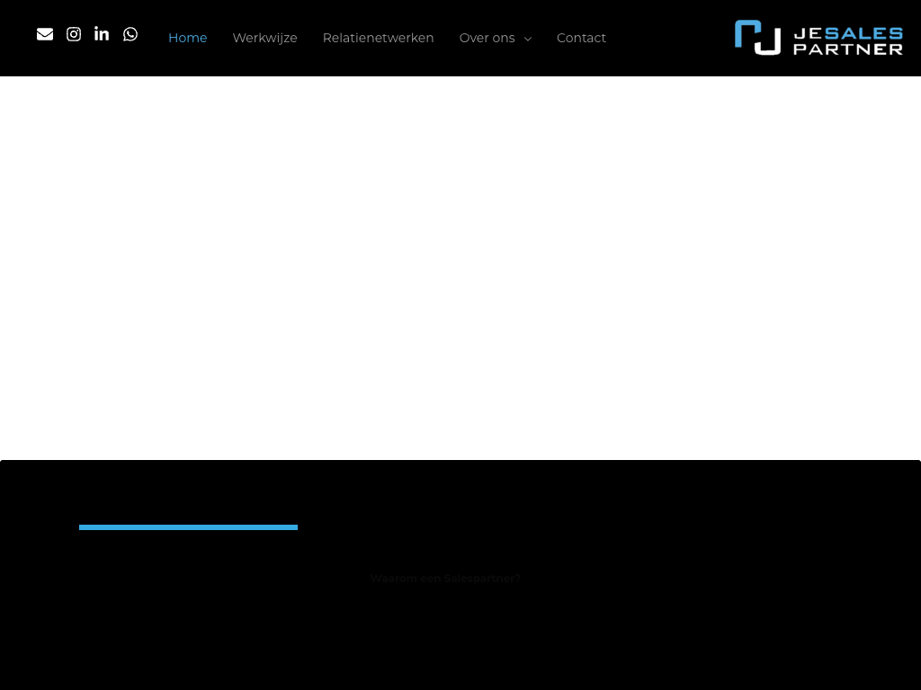The image size is (921, 690).
Task: Open the LinkedIn icon link
Action: coord(102,34)
